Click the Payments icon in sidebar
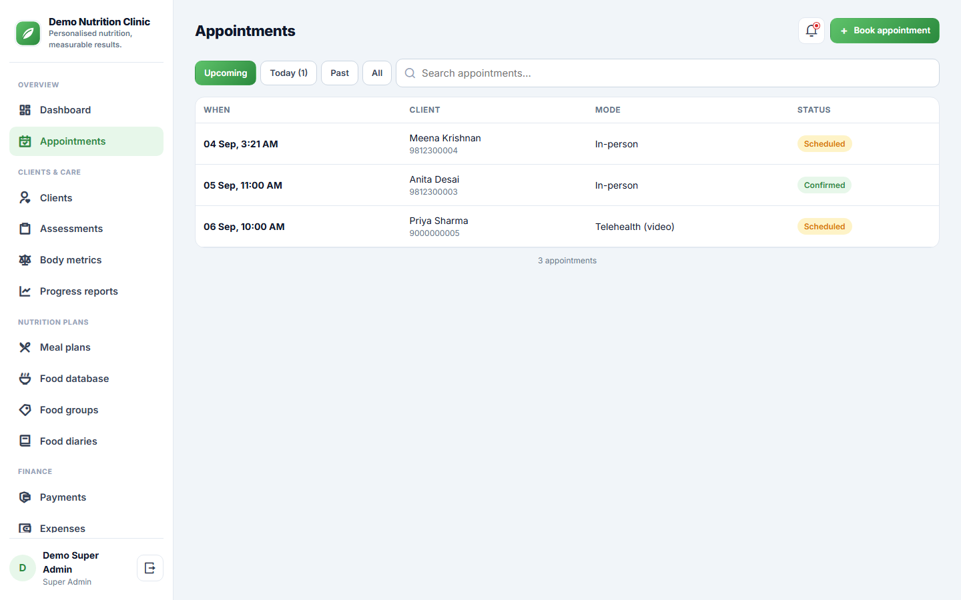 tap(25, 497)
